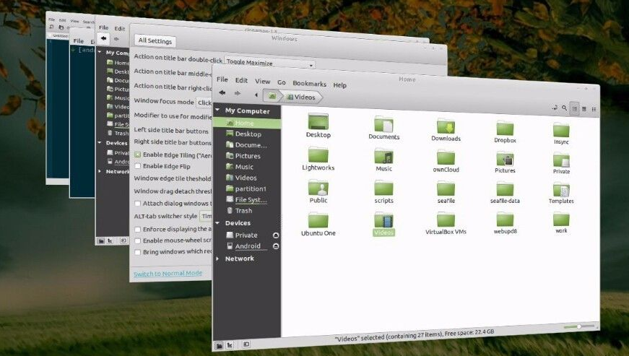Screen dimensions: 629x356
Task: Eject the Private device in sidebar
Action: (x=275, y=235)
